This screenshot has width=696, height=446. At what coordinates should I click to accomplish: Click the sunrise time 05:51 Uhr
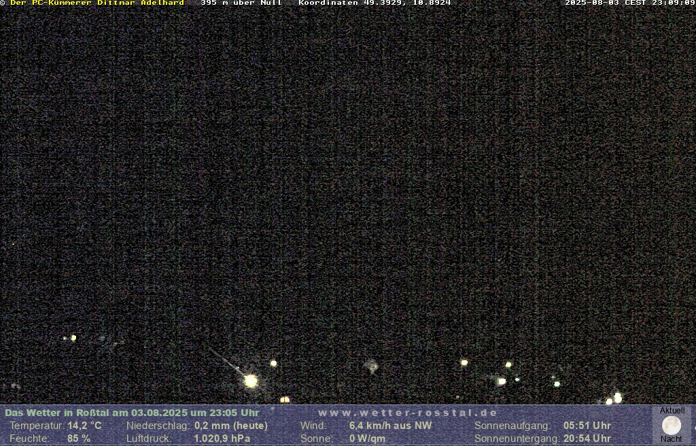(x=587, y=426)
